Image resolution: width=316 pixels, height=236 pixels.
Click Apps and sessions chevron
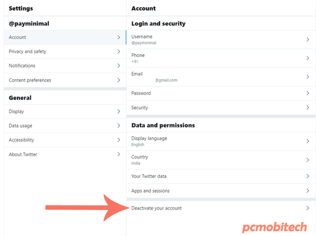pyautogui.click(x=308, y=191)
